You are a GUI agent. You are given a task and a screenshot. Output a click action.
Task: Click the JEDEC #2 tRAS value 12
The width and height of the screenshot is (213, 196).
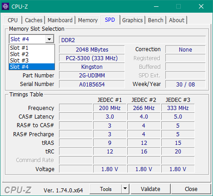[144, 143]
